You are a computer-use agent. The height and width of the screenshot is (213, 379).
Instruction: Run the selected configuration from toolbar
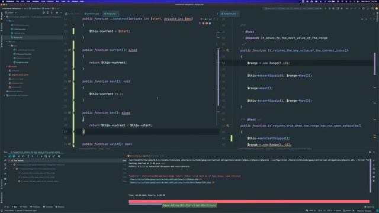[326, 8]
